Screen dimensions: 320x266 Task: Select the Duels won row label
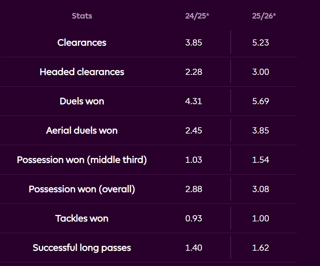point(82,101)
